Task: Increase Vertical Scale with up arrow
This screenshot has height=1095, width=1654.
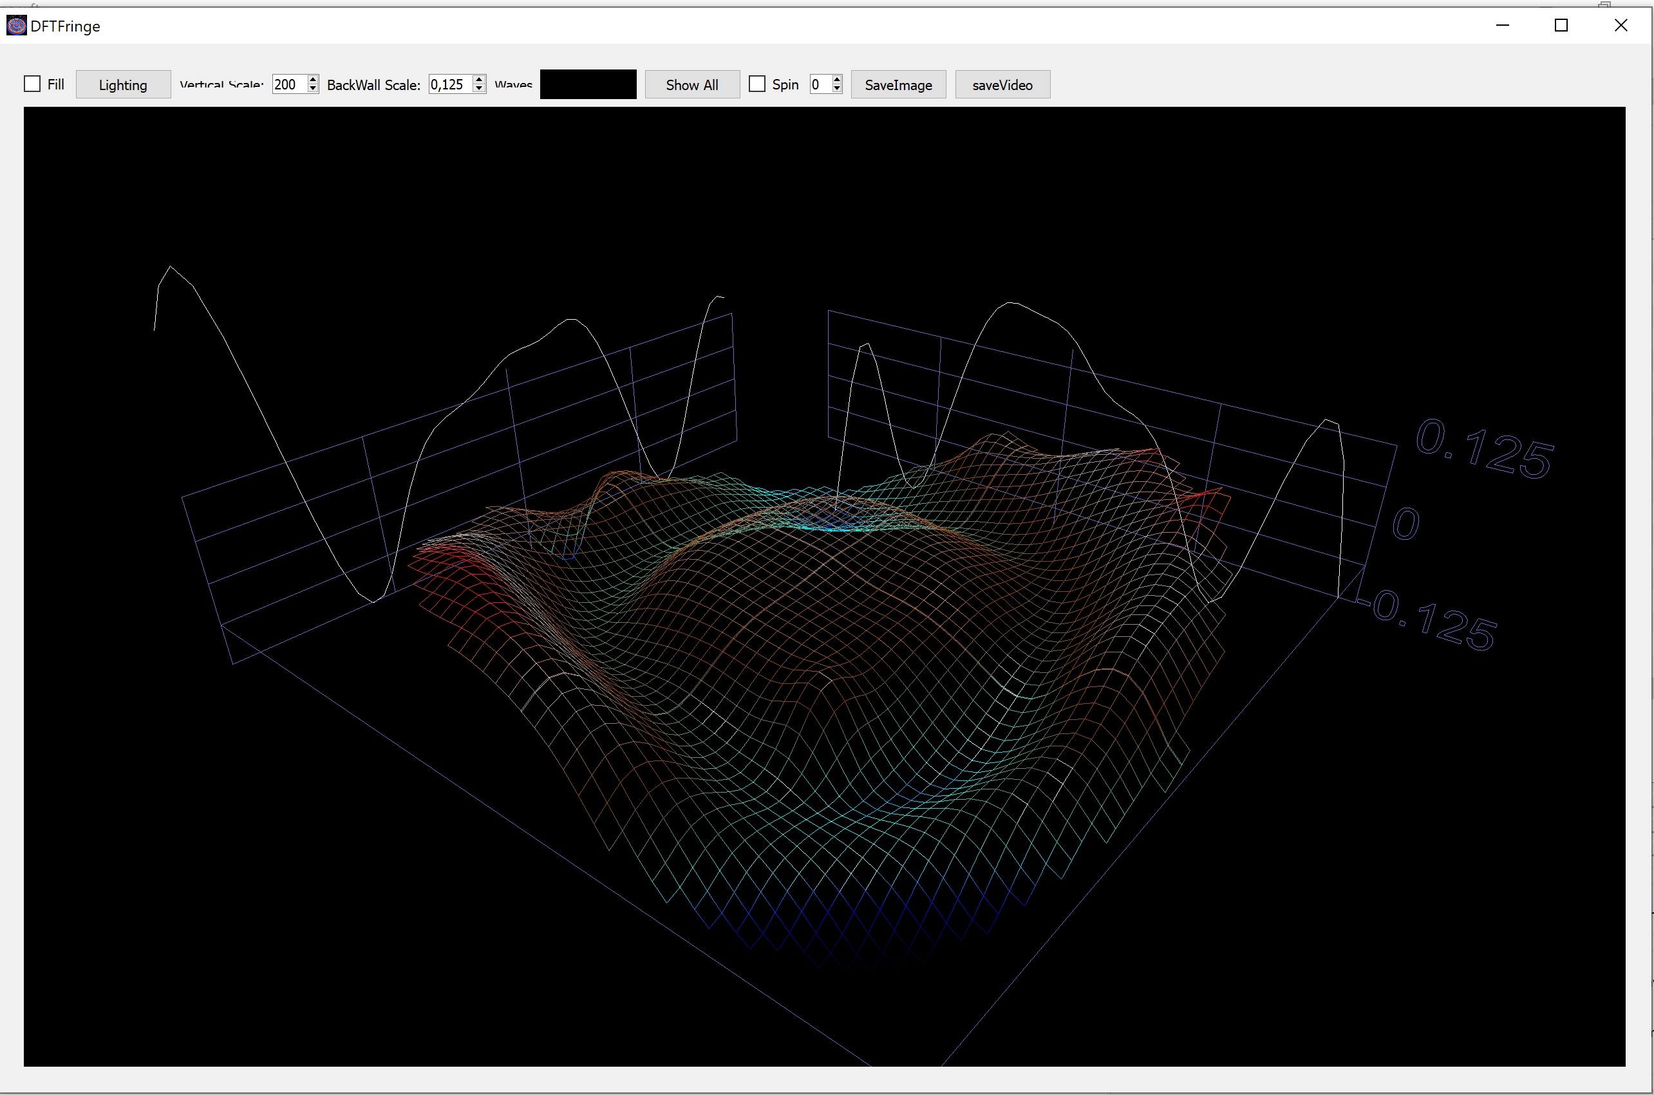Action: (313, 80)
